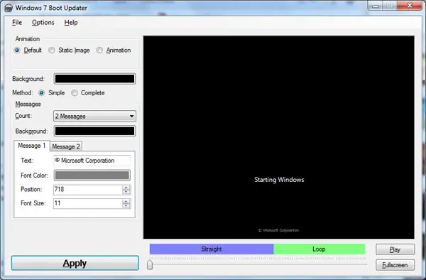Minimize the Boot Updater window

click(x=375, y=6)
